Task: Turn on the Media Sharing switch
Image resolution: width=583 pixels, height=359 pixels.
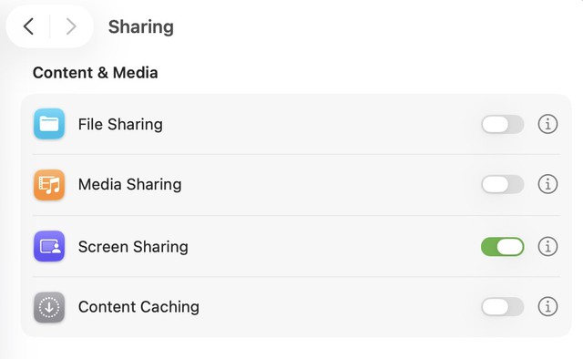Action: pos(503,184)
